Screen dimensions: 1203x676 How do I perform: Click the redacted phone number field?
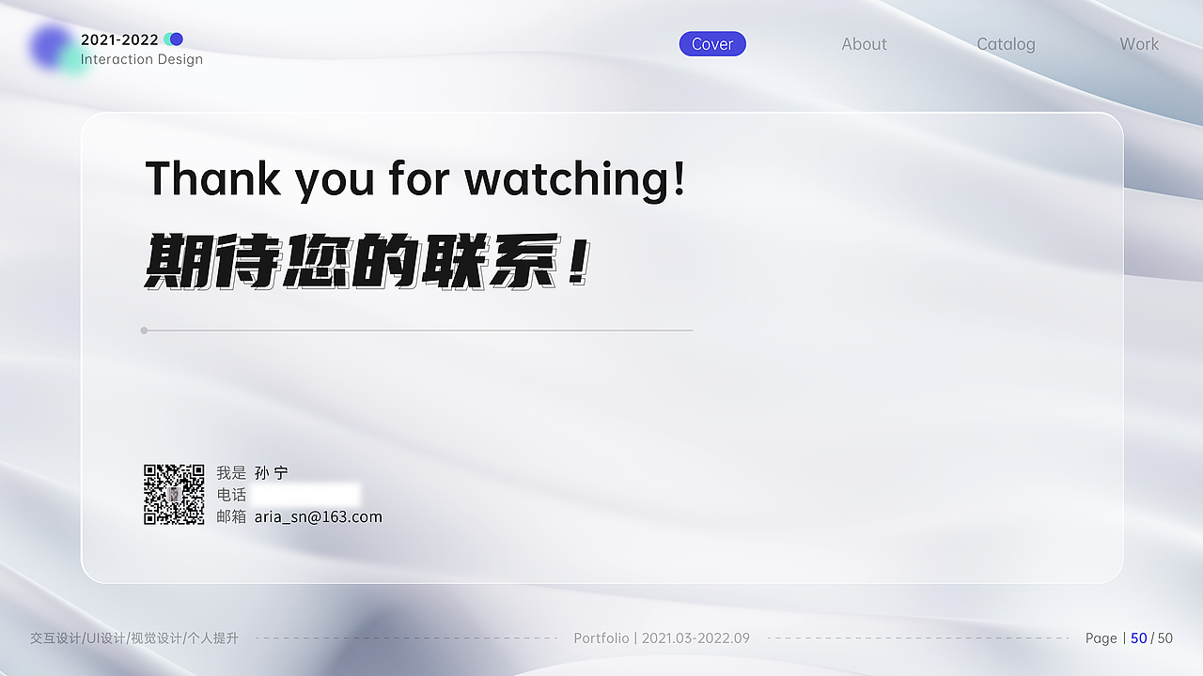click(305, 495)
